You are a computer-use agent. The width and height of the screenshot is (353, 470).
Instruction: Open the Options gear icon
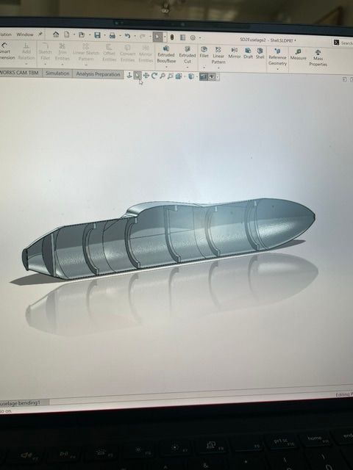tap(193, 37)
